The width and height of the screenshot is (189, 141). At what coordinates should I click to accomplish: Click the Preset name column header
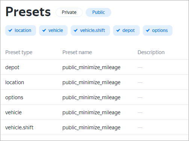click(x=77, y=52)
